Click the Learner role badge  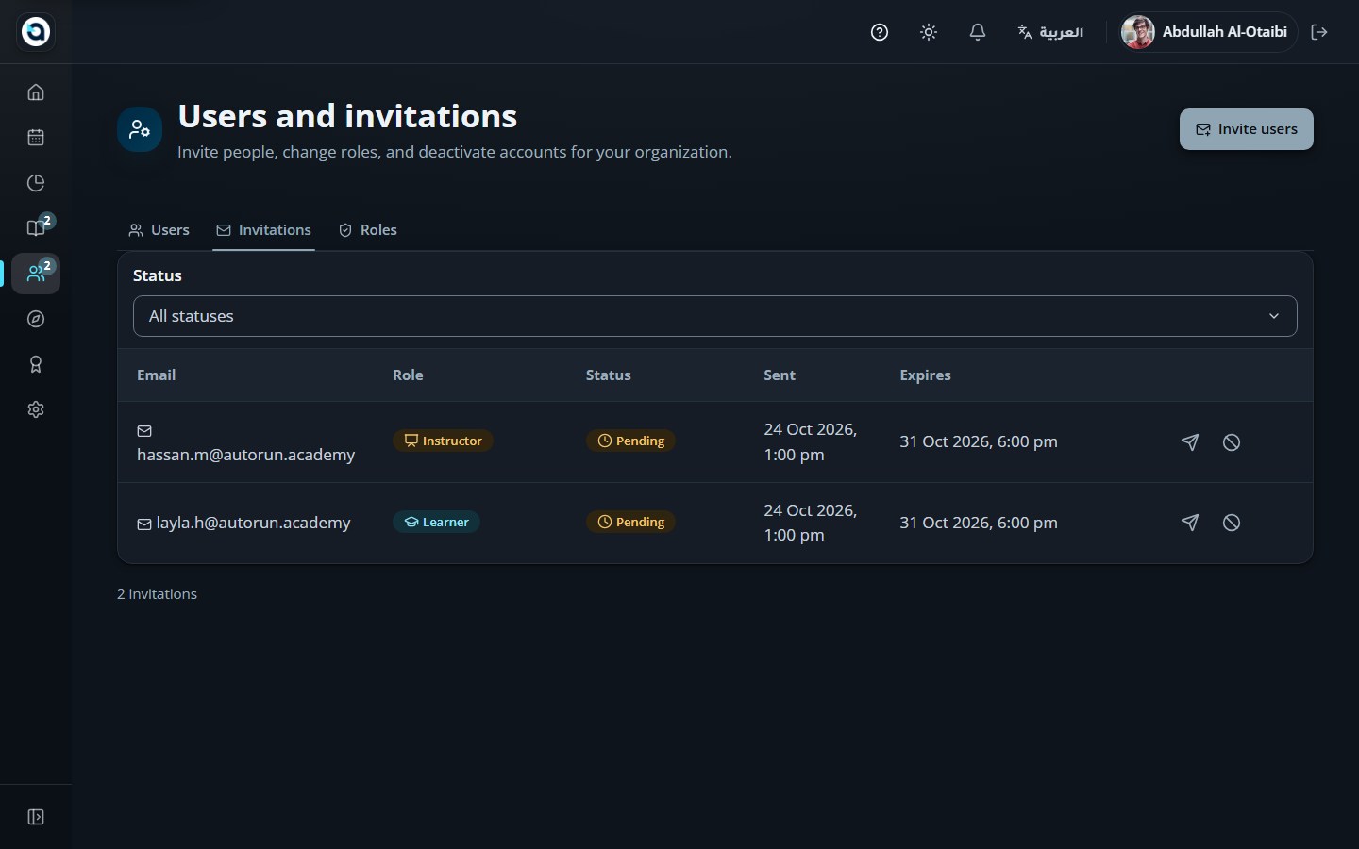click(x=436, y=522)
